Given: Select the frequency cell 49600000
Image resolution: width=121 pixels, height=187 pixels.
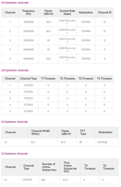Looking at the screenshot, I should [x=29, y=59].
